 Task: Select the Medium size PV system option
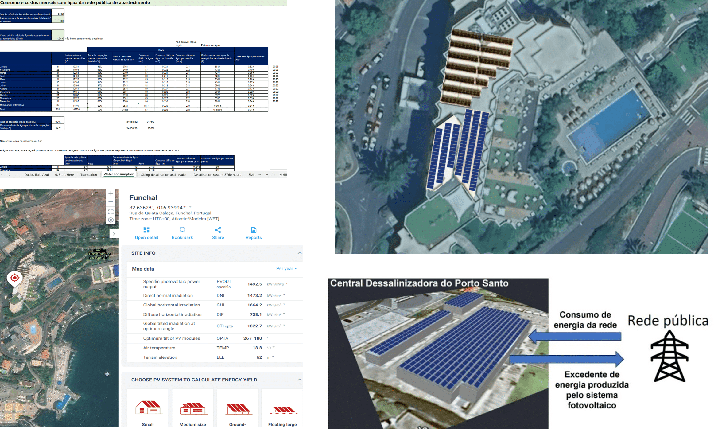pos(193,409)
